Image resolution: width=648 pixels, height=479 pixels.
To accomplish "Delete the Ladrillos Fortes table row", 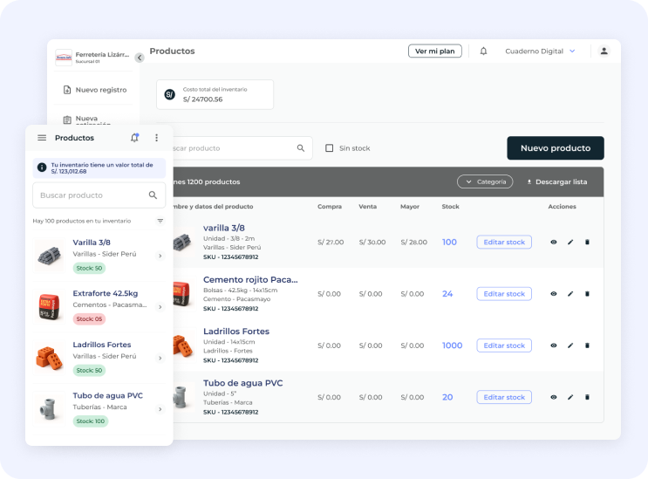I will (x=587, y=346).
